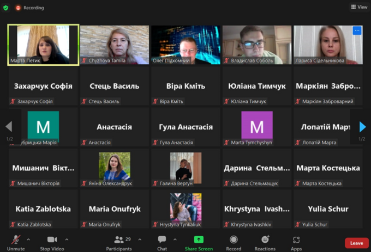
Task: Click Marta Tymchyshyn's purple M avatar
Action: click(x=257, y=125)
